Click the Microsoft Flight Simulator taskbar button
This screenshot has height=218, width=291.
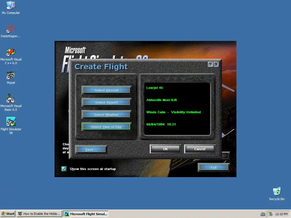coord(86,214)
